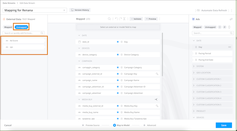
Task: Collapse all mapped groups icon
Action: 124,19
